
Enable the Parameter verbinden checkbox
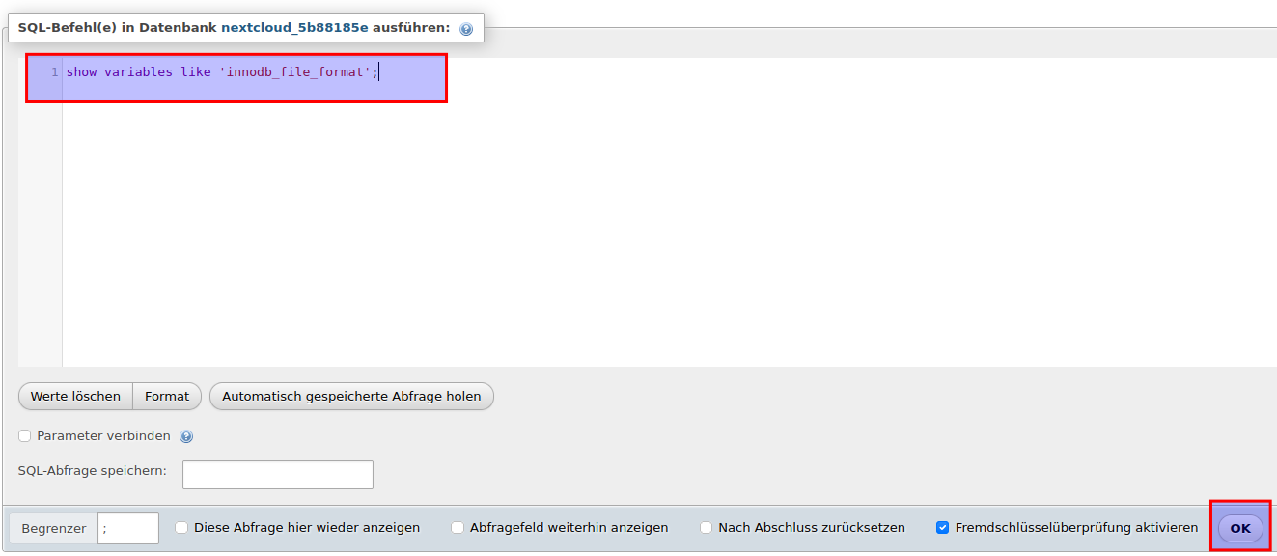coord(24,435)
